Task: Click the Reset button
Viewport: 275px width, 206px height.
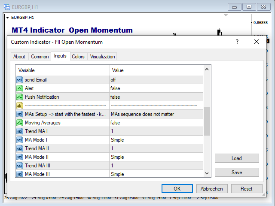Action: (247, 189)
